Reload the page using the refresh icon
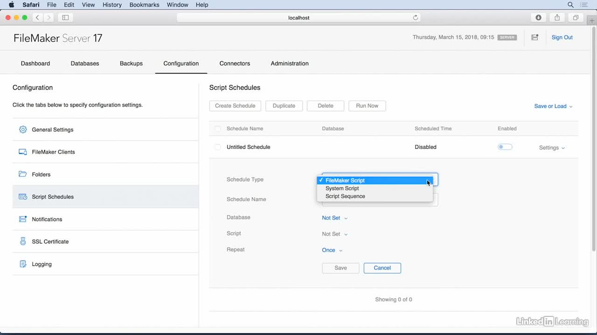This screenshot has height=335, width=597. [416, 18]
